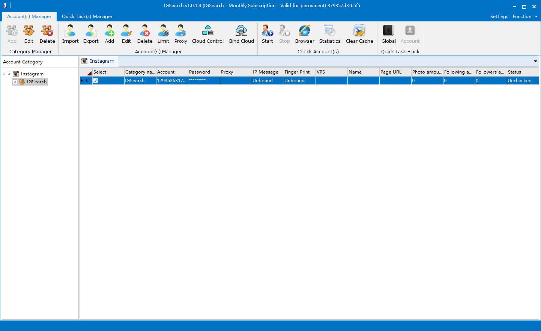The height and width of the screenshot is (331, 541).
Task: Click the Bind Cloud icon
Action: [x=242, y=31]
